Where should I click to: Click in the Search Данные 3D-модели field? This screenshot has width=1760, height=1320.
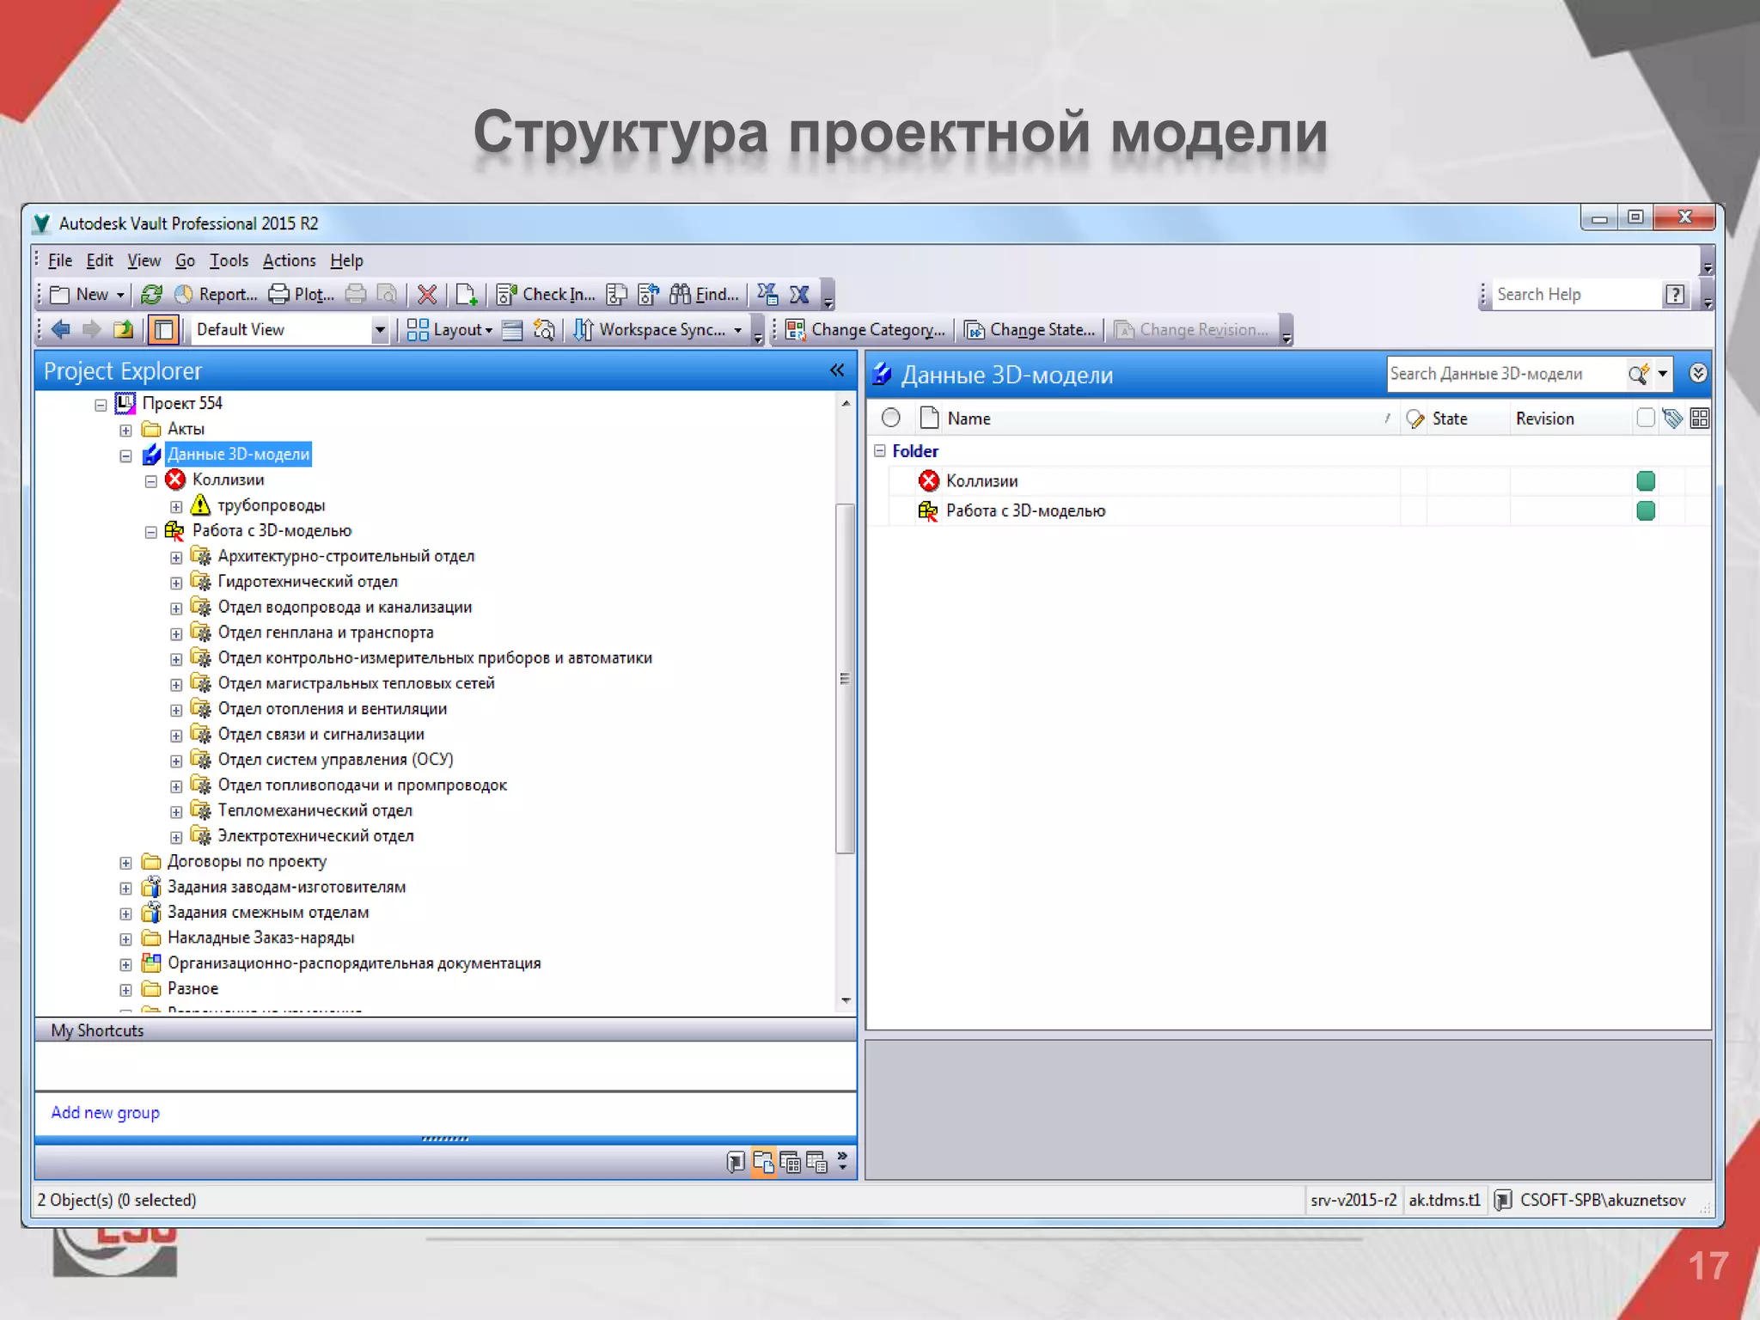[x=1506, y=374]
